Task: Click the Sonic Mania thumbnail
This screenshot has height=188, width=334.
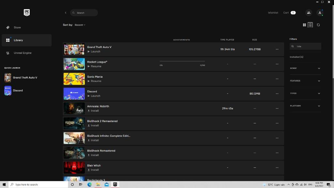Action: (x=74, y=79)
